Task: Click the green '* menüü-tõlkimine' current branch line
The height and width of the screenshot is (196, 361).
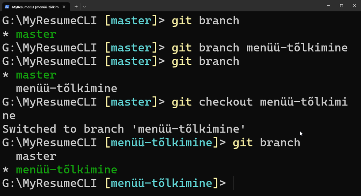Action: click(x=66, y=170)
